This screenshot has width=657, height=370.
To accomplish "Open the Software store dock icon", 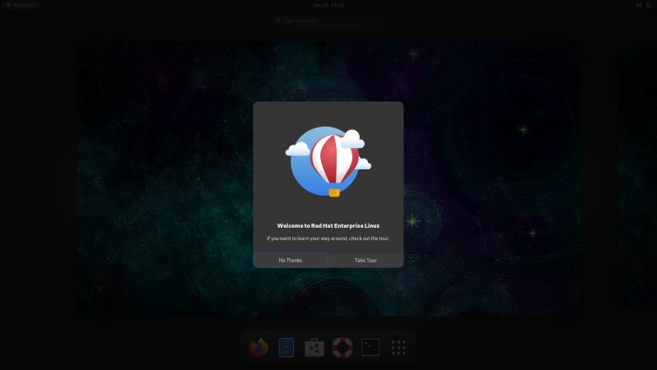I will [x=315, y=347].
